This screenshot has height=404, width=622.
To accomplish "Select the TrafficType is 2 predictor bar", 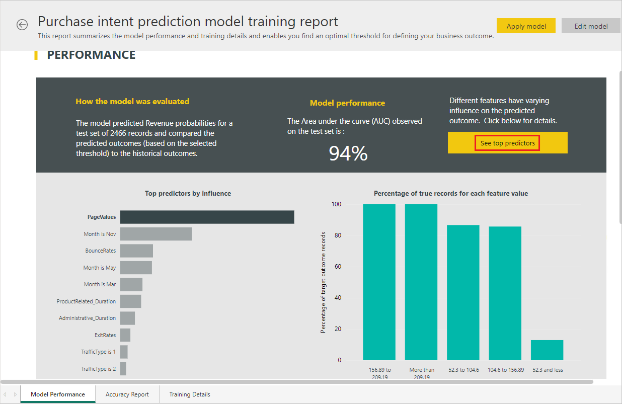I will (x=123, y=369).
